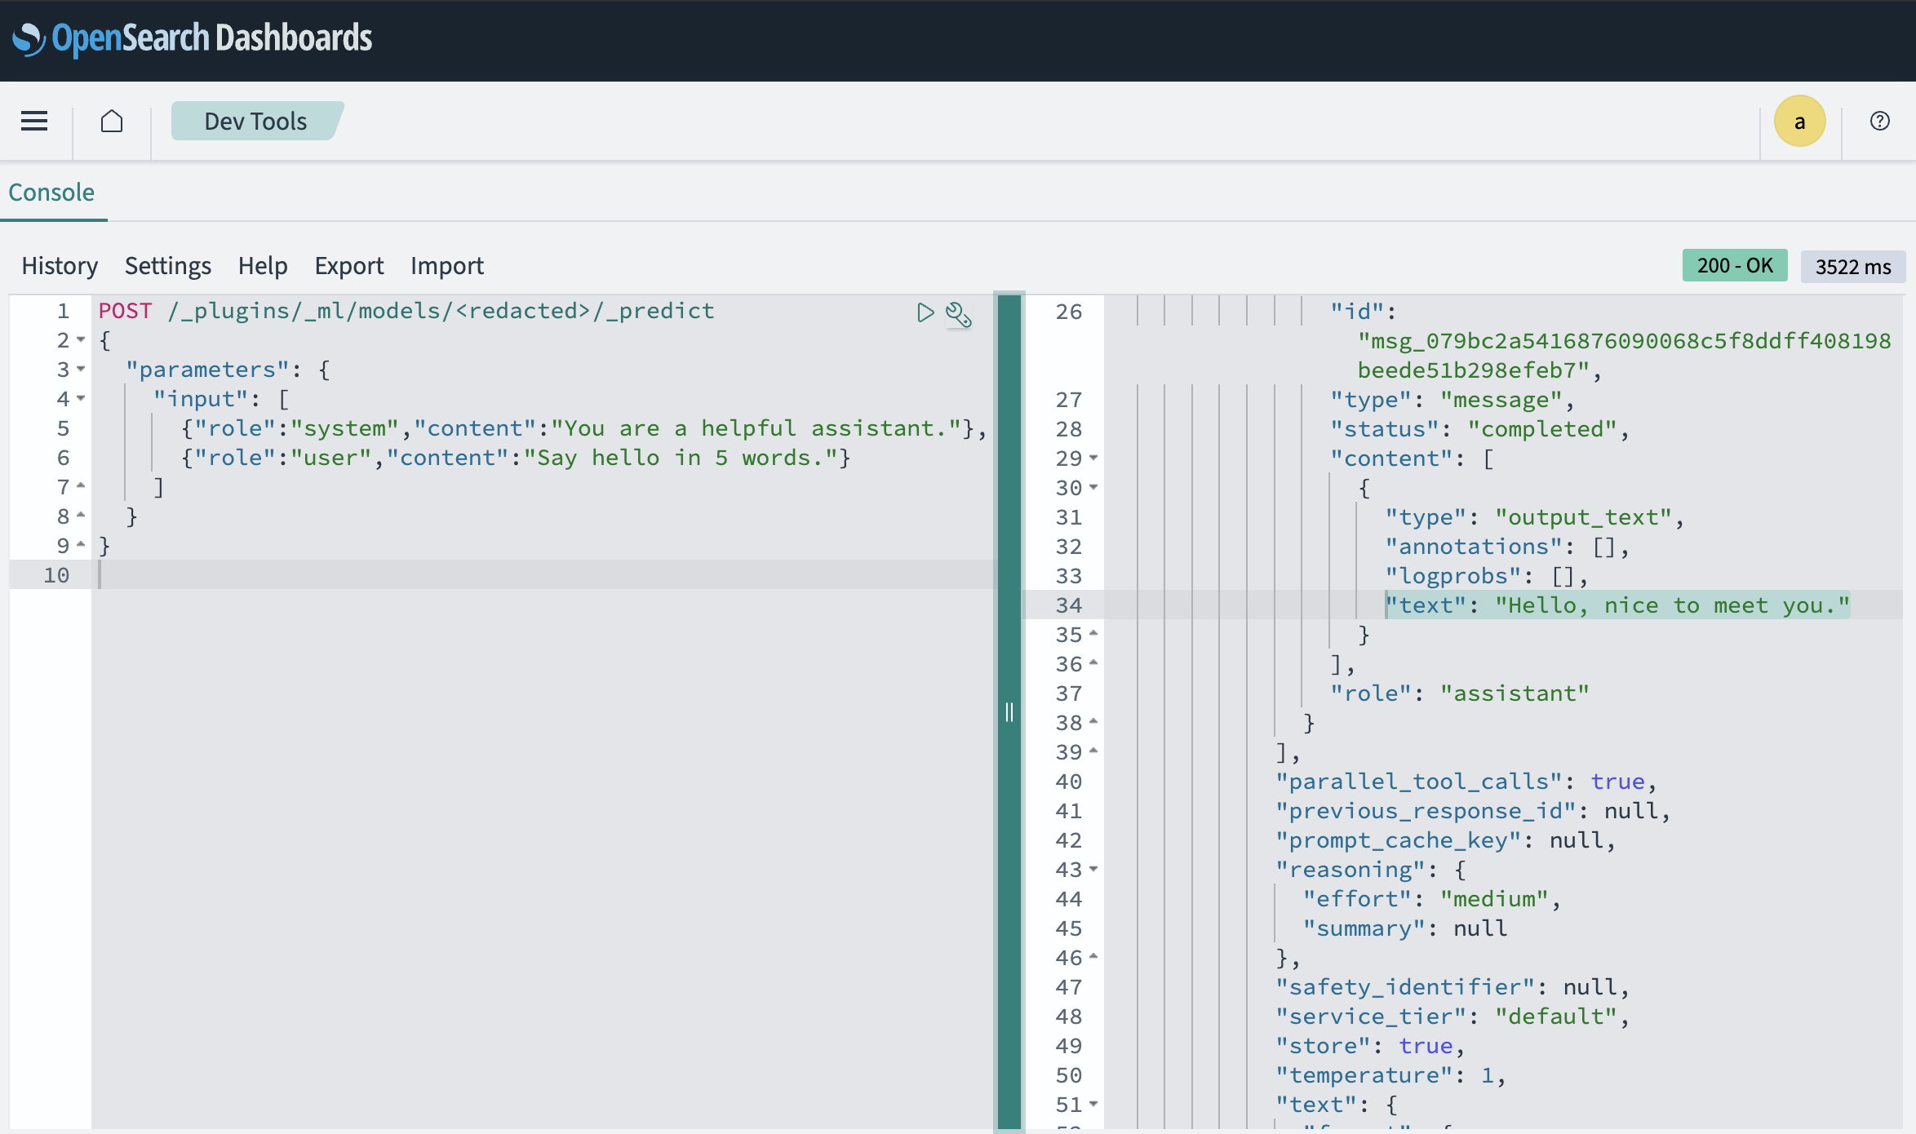This screenshot has width=1916, height=1134.
Task: Collapse the "parameters" block on line 3
Action: click(81, 369)
